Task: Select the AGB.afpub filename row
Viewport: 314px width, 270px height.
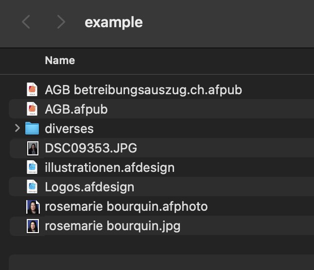Action: tap(161, 109)
